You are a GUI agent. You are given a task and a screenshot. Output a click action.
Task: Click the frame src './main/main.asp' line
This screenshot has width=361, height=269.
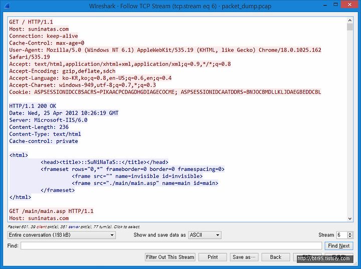[x=145, y=183]
